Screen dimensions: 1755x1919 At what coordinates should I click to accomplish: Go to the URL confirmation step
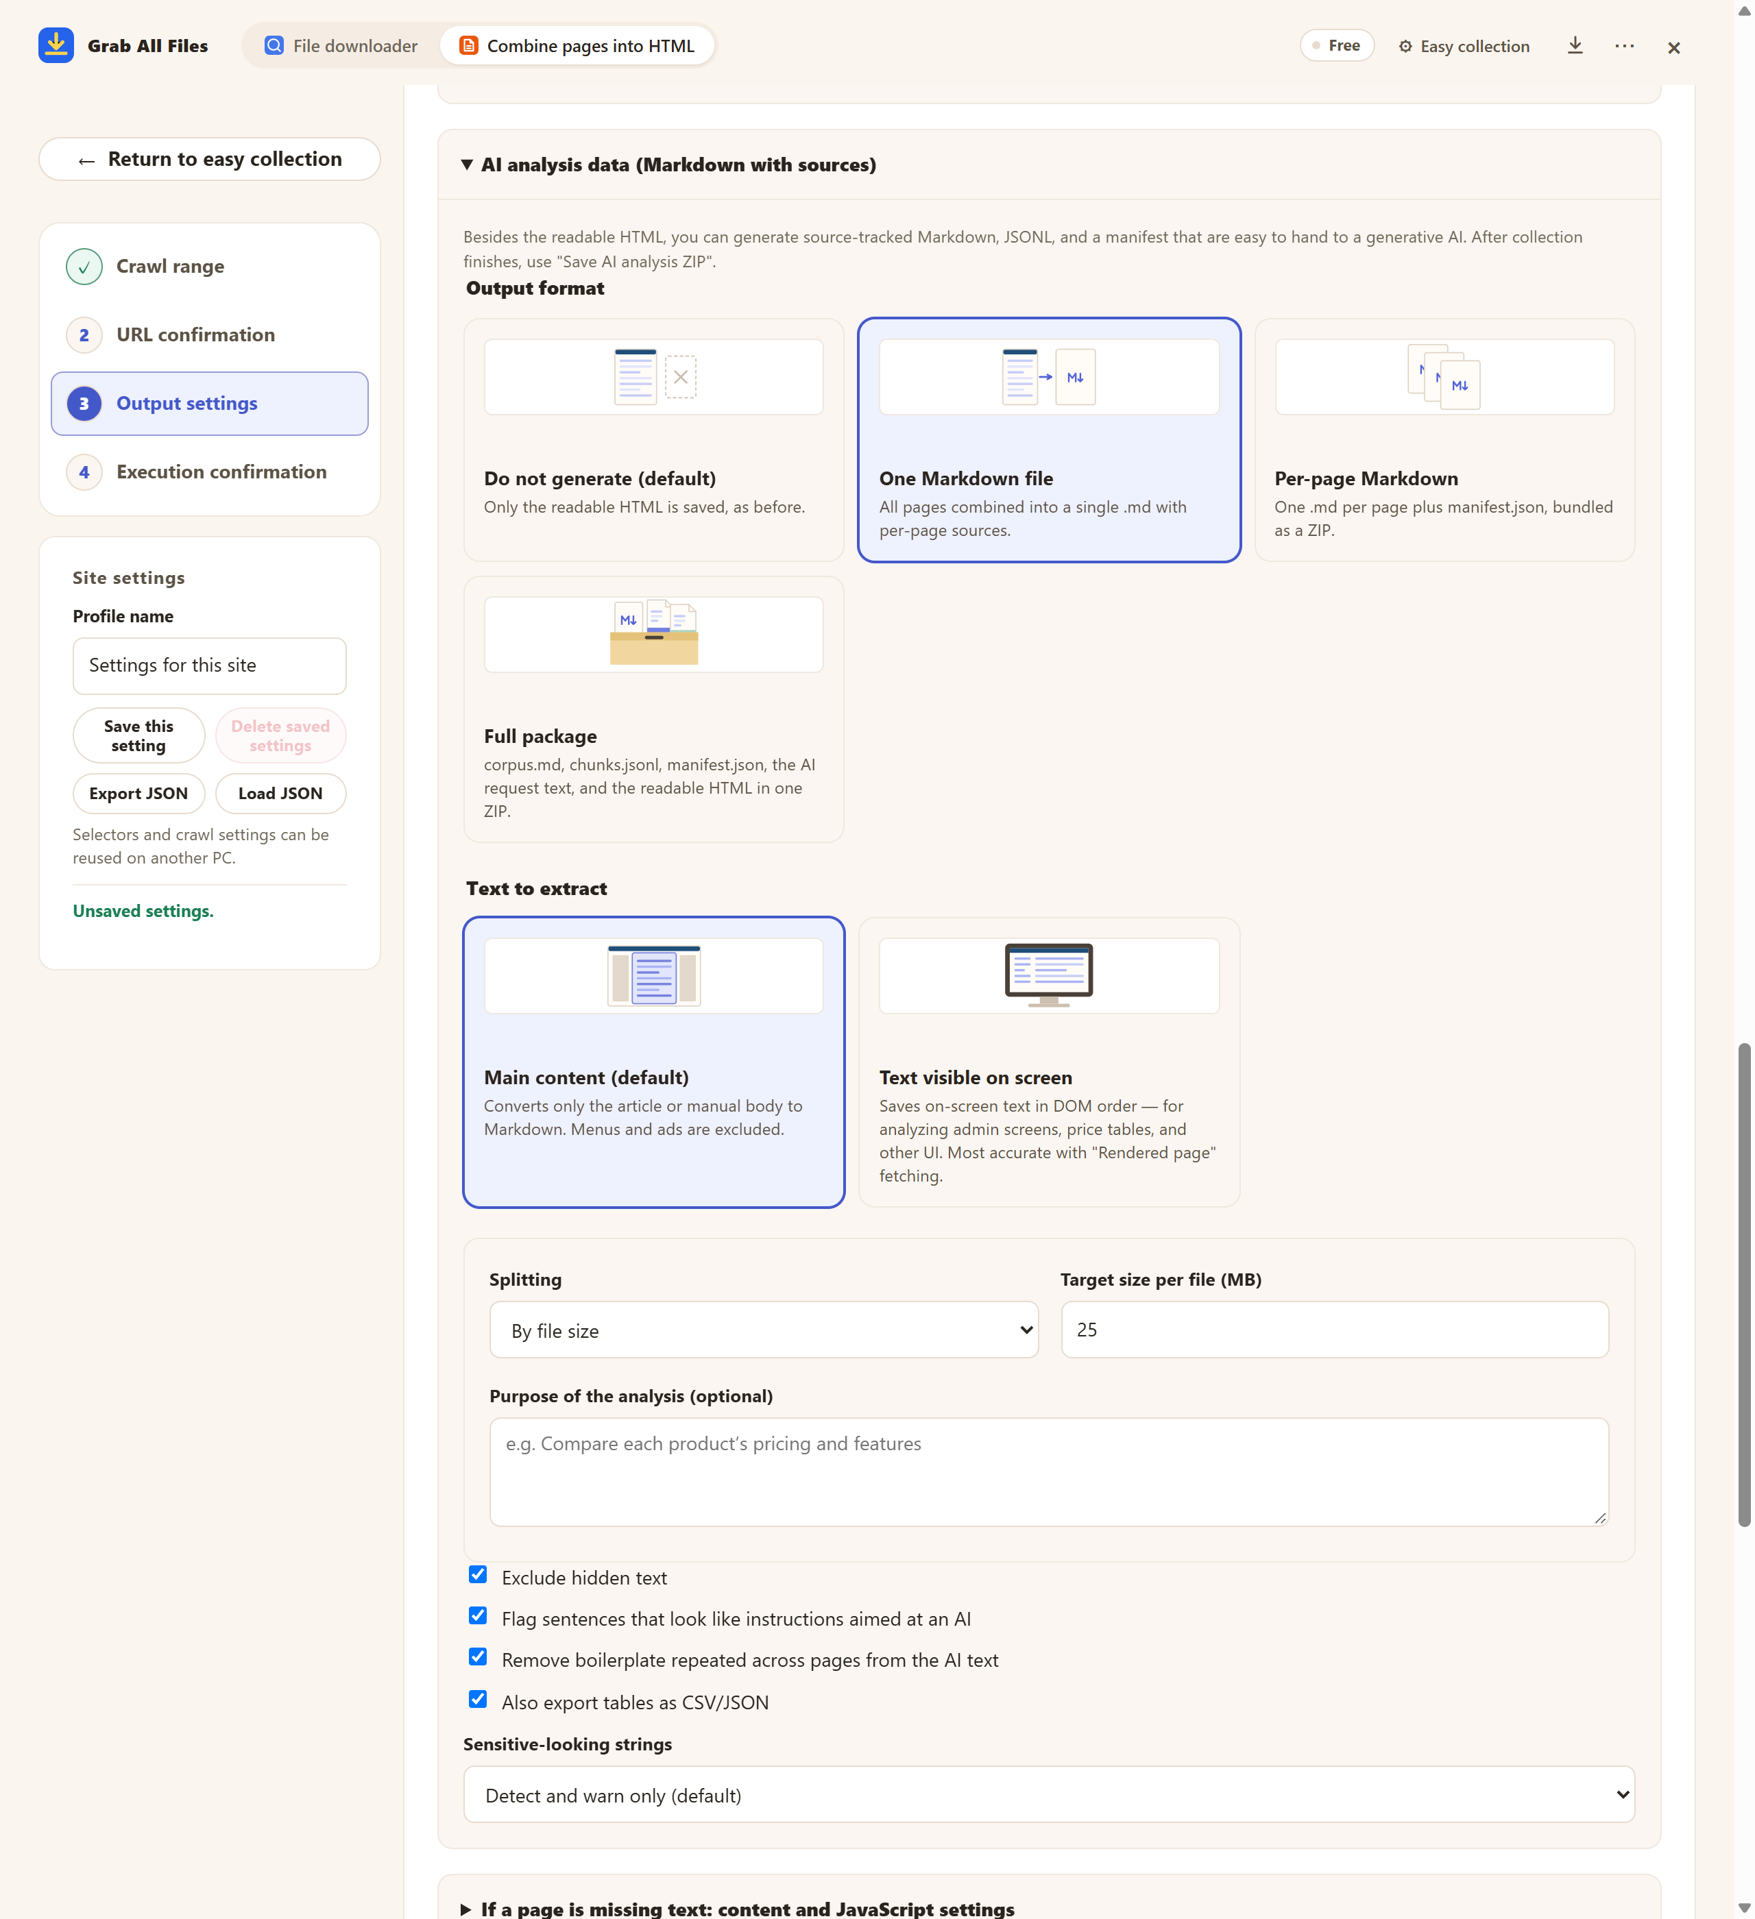[210, 335]
